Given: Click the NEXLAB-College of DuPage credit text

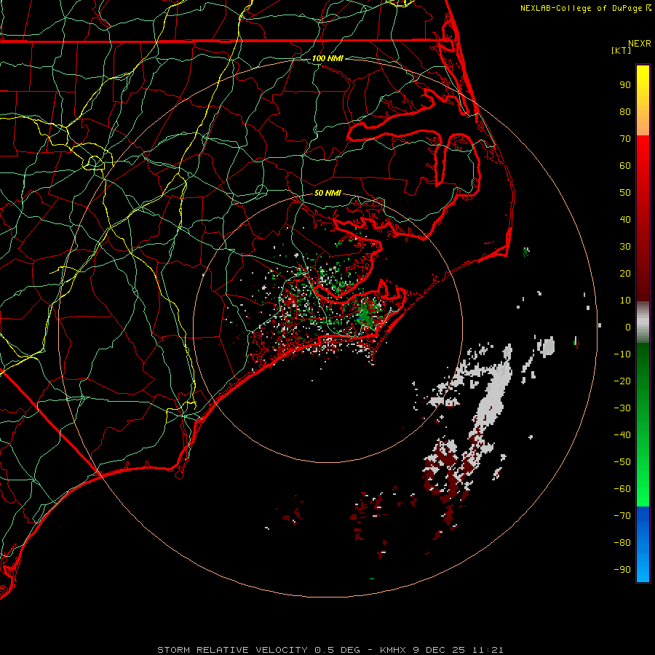Looking at the screenshot, I should tap(585, 8).
